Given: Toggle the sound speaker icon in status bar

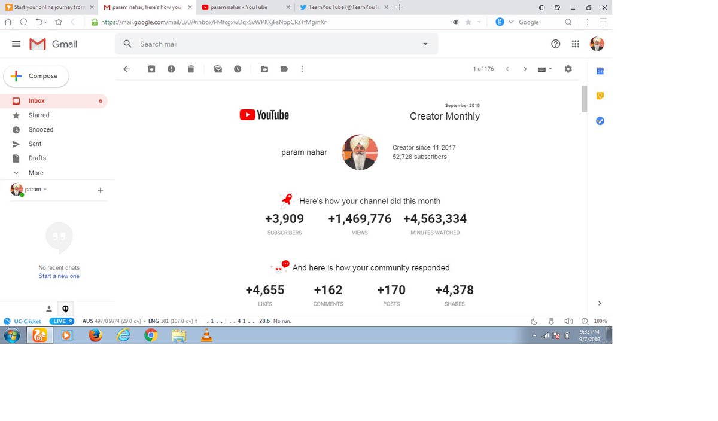Looking at the screenshot, I should (568, 321).
